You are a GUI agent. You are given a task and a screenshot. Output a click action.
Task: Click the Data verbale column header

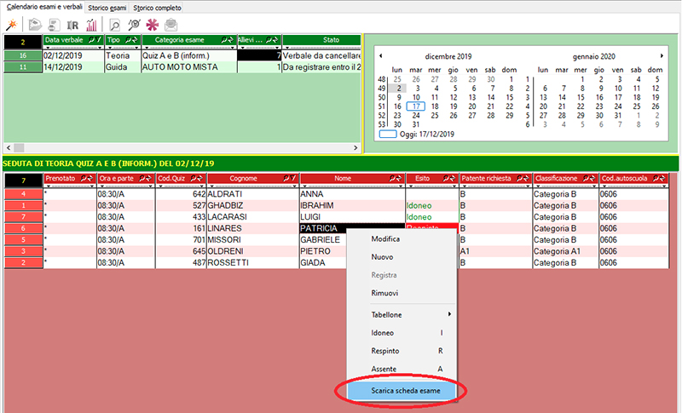click(x=72, y=40)
